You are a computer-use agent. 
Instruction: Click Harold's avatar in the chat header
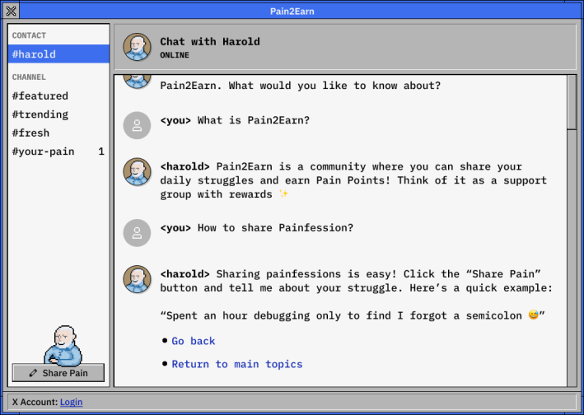point(137,47)
